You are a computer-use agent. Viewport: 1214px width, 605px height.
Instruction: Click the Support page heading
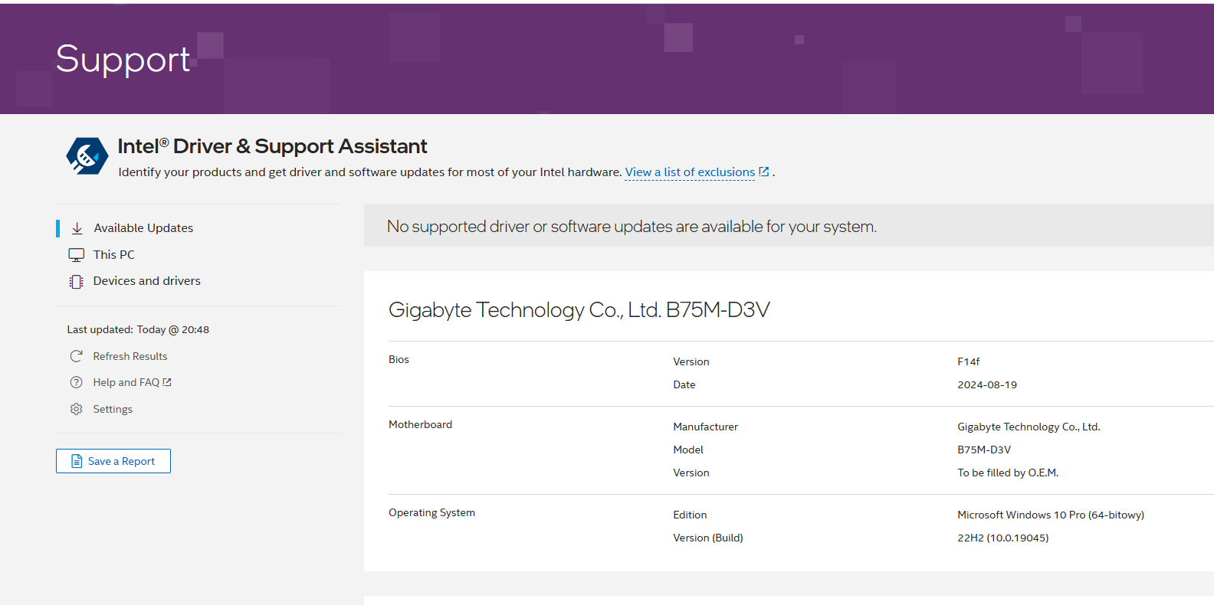[123, 59]
